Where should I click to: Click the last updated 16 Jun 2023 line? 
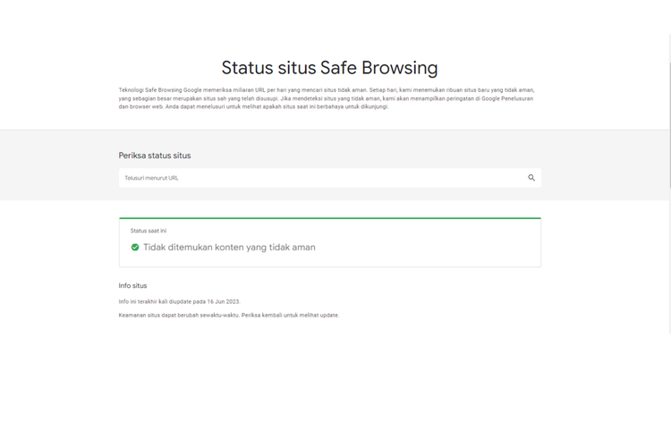click(x=179, y=301)
